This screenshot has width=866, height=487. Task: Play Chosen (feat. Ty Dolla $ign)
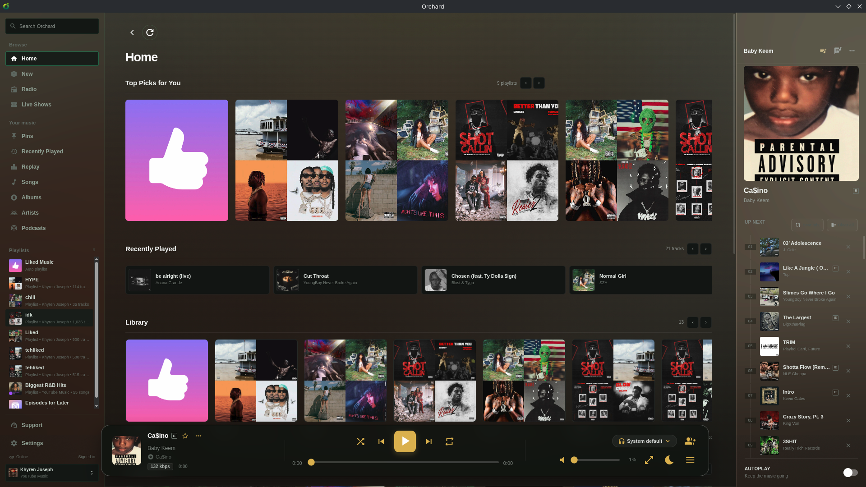tap(493, 280)
